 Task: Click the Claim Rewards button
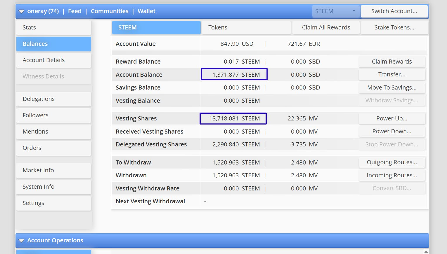click(392, 62)
